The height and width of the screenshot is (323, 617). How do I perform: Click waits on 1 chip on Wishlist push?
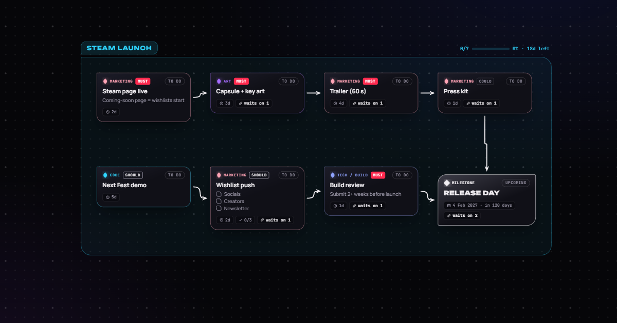click(x=276, y=220)
